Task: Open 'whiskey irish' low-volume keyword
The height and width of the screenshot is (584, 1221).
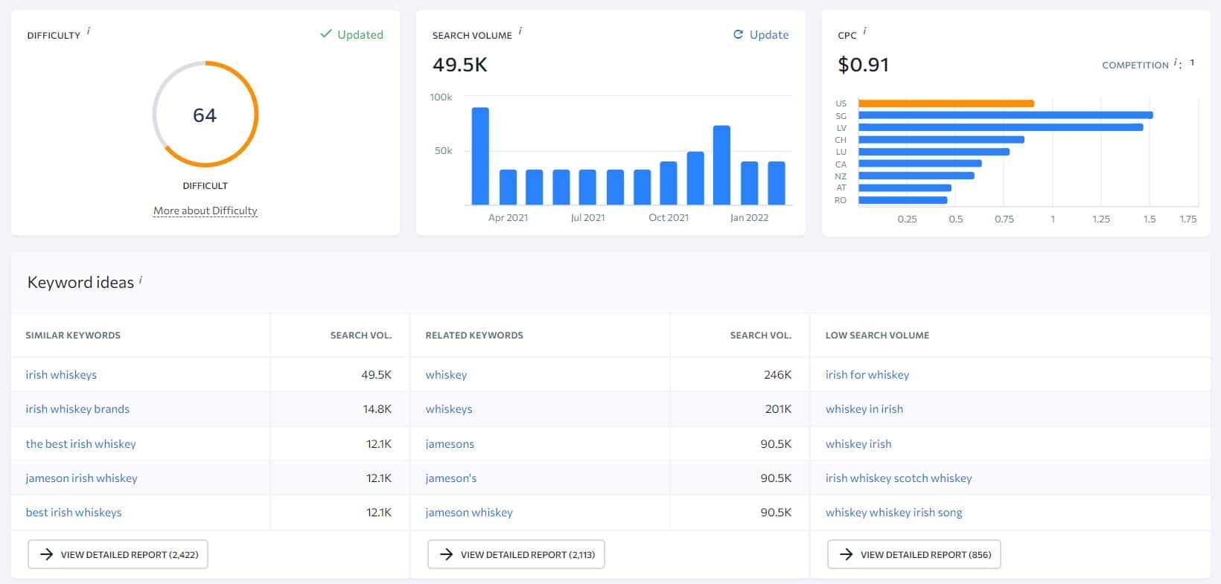Action: pos(858,443)
